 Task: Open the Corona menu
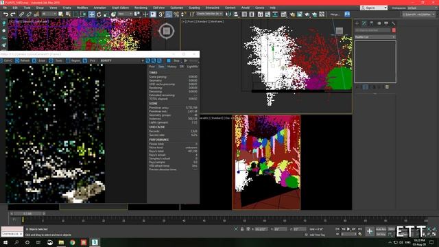tap(259, 8)
